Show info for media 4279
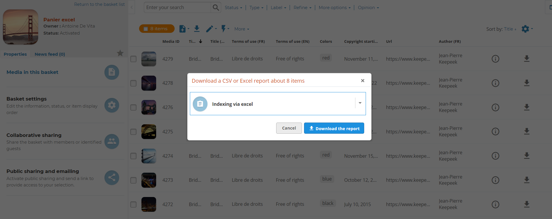The height and width of the screenshot is (219, 552). pyautogui.click(x=495, y=59)
